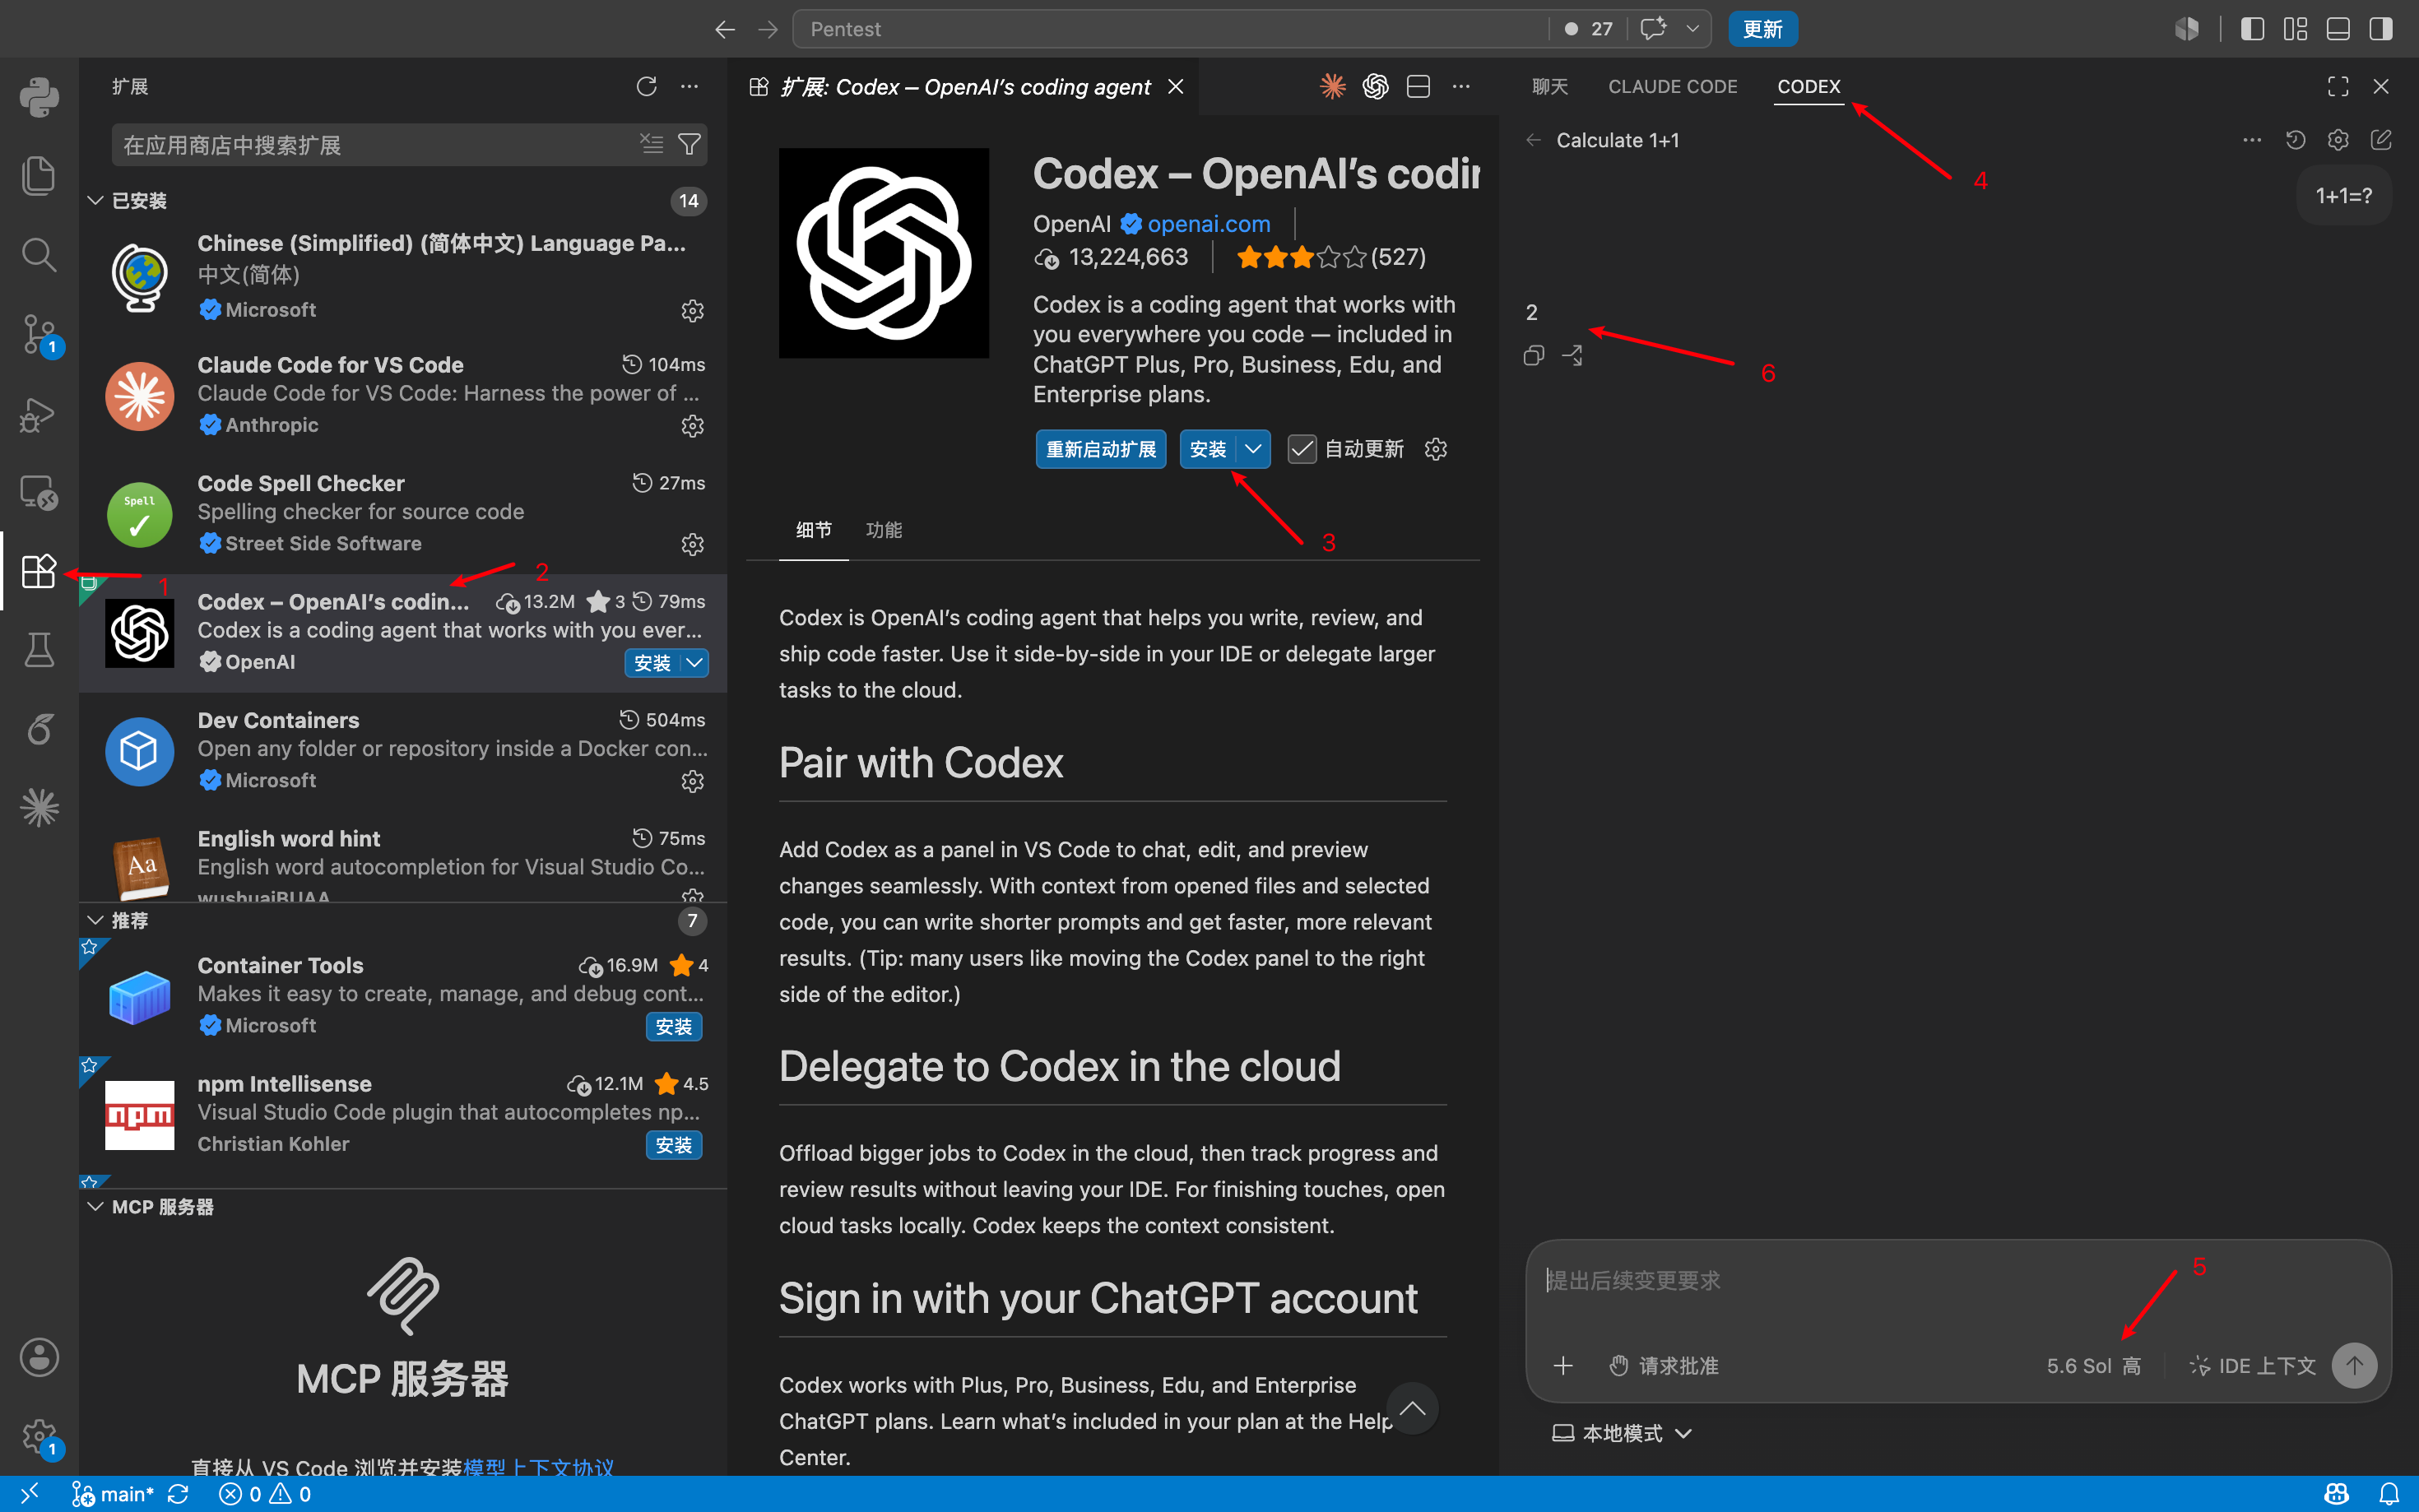2419x1512 pixels.
Task: Toggle the primary side bar
Action: coord(2252,29)
